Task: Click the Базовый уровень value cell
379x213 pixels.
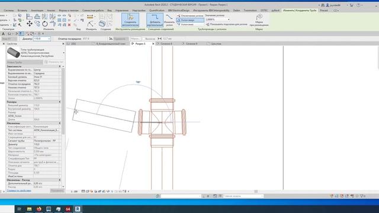Action: point(46,77)
